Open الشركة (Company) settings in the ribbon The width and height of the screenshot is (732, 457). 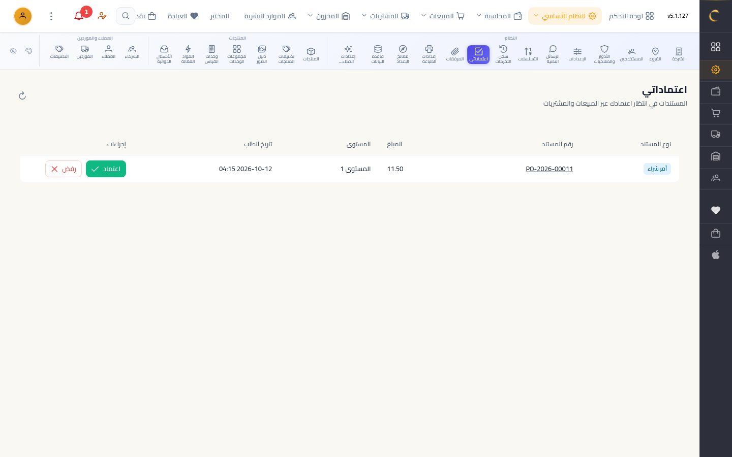pyautogui.click(x=679, y=54)
